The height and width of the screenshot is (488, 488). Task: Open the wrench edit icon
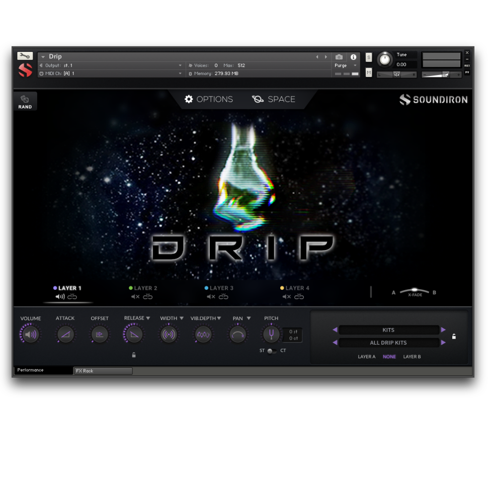[25, 56]
